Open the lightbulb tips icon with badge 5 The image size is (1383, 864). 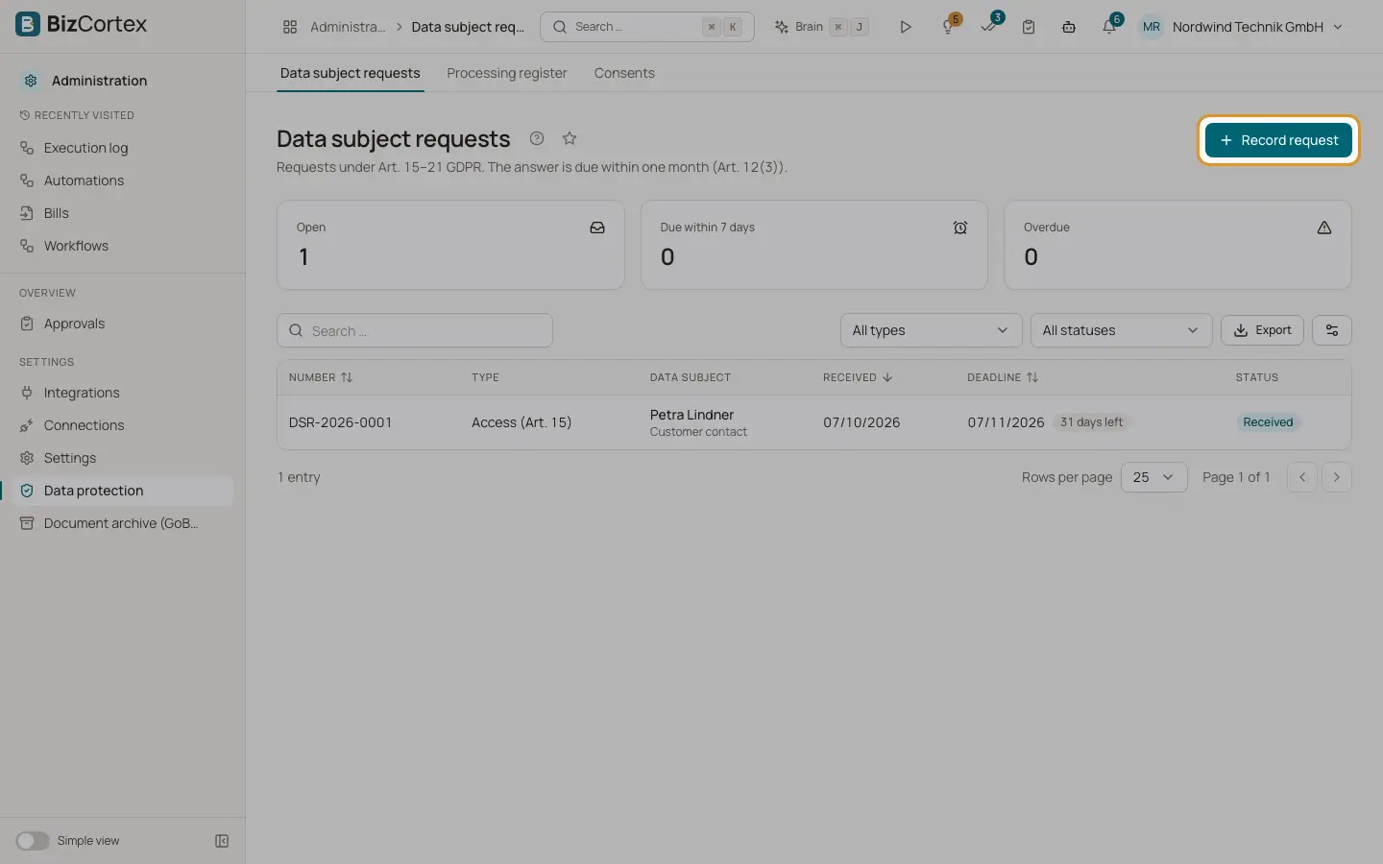click(948, 27)
